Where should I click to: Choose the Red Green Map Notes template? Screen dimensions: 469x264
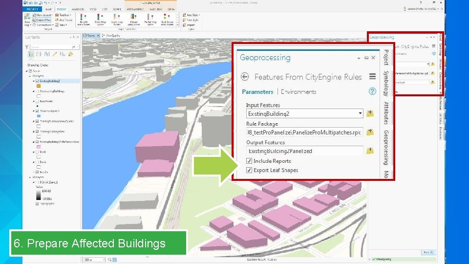[x=167, y=20]
